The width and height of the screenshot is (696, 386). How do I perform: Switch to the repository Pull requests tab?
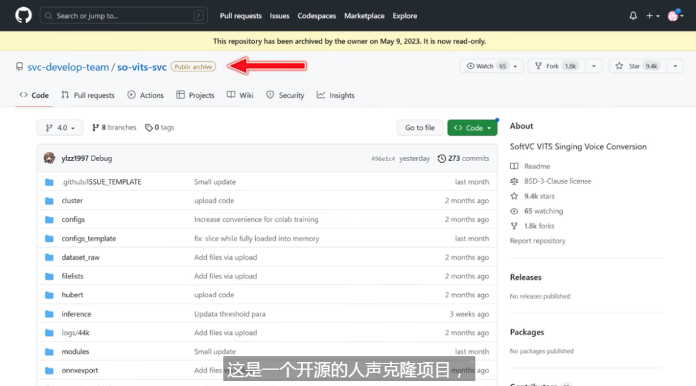coord(88,95)
